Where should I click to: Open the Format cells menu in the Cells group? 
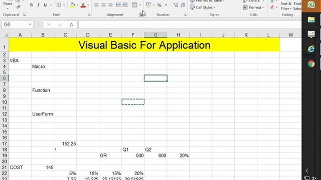[x=253, y=7]
